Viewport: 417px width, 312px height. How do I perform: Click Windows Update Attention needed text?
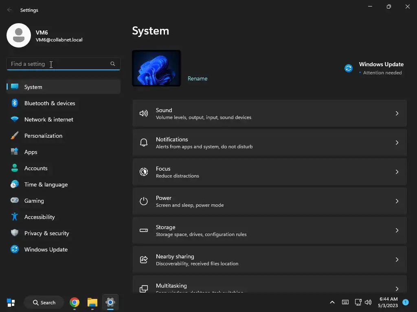click(x=382, y=73)
